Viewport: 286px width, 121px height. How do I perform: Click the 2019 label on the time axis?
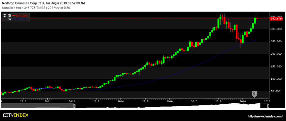(x=243, y=101)
